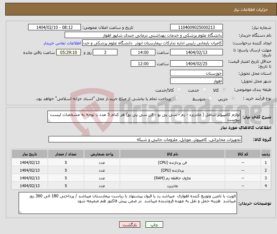Click the resize handle of need description box
Screen dimensions: 277x234
coord(49,121)
